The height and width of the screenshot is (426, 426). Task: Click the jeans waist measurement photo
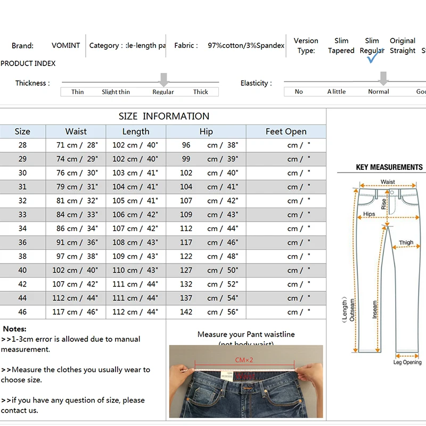[246, 381]
